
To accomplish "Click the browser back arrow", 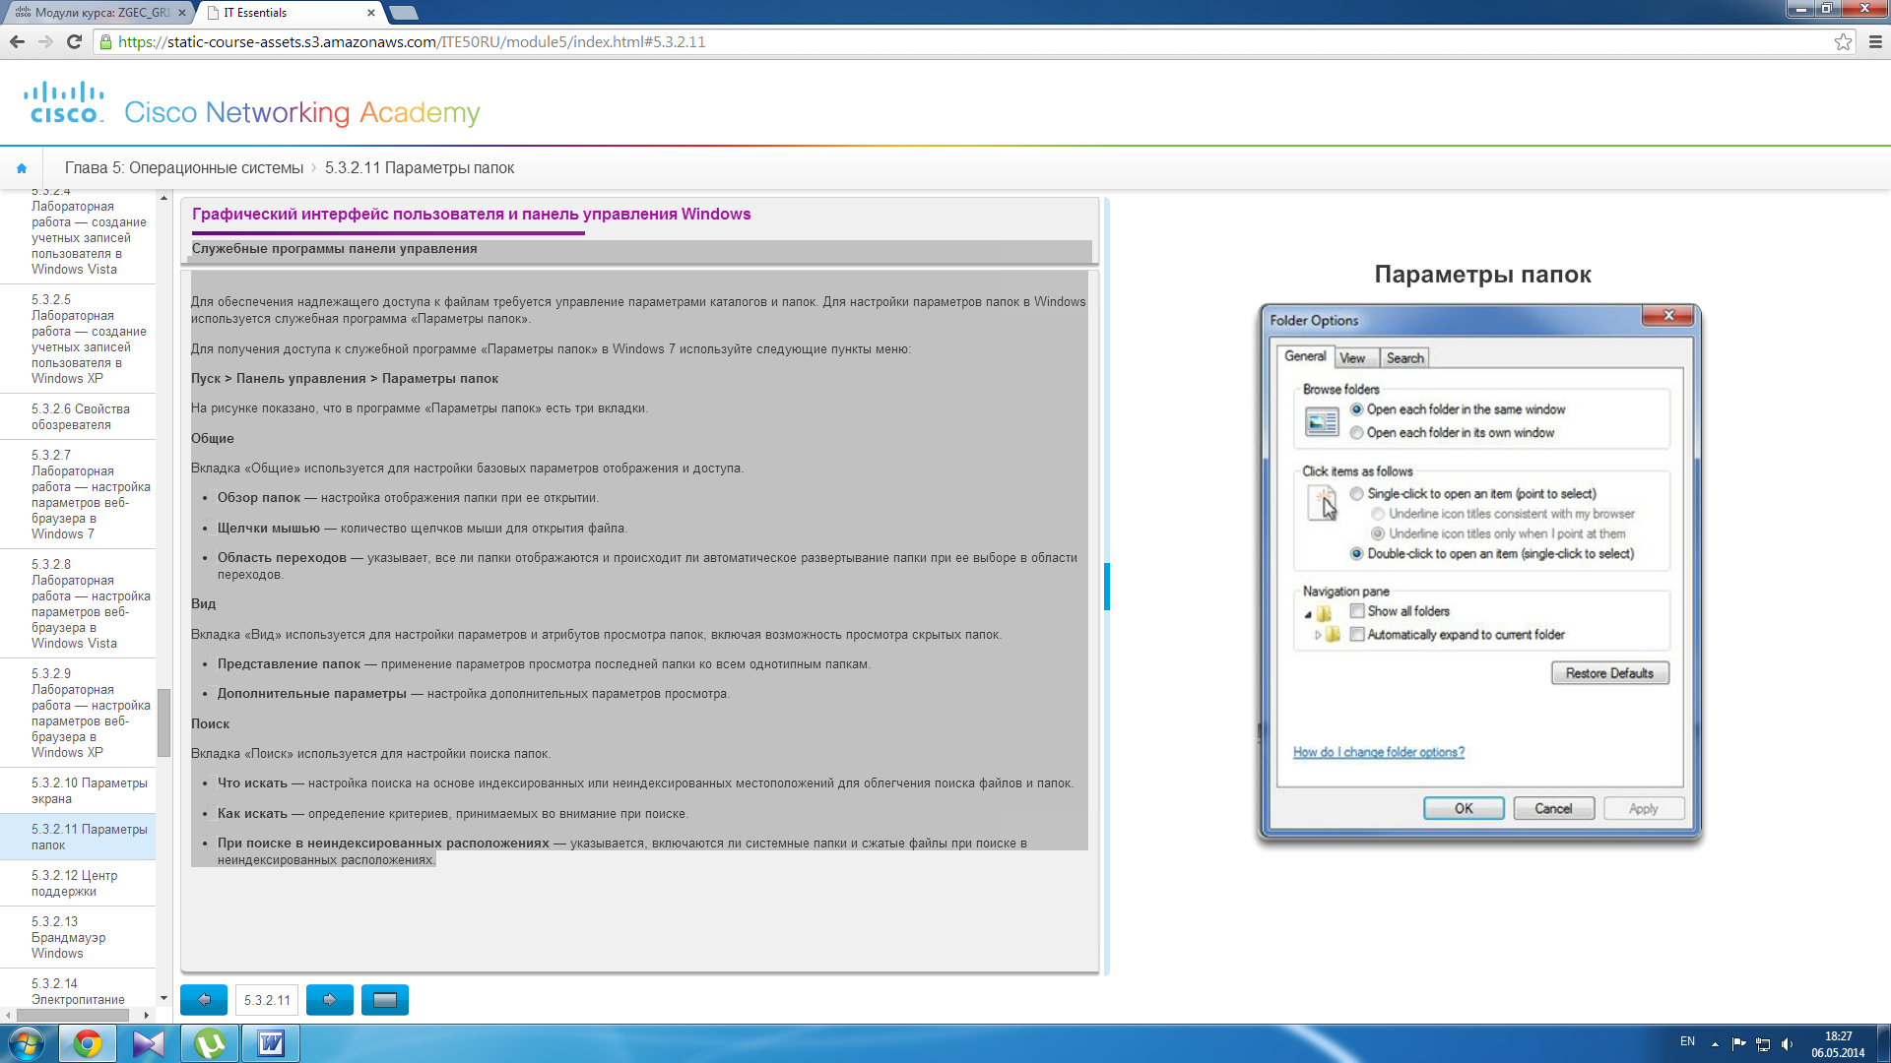I will point(17,41).
